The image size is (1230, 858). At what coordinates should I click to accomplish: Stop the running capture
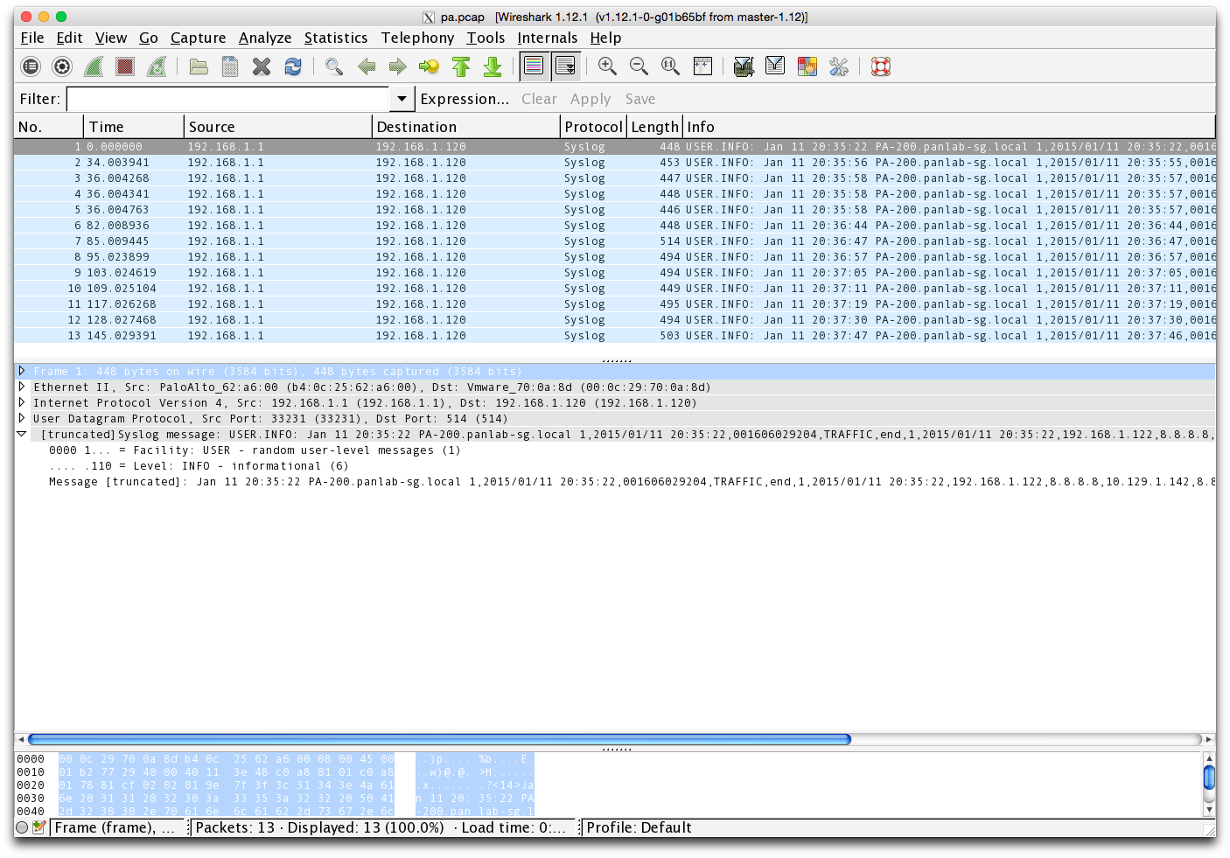pos(124,66)
